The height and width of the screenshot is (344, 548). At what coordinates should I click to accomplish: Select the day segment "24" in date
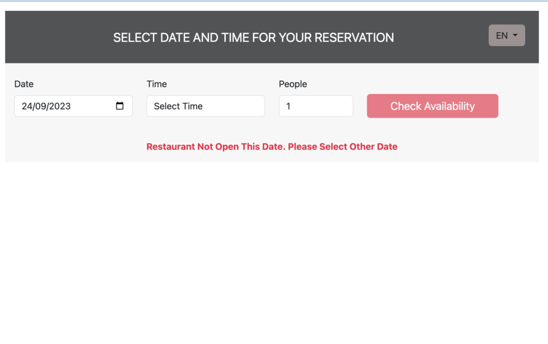[x=27, y=106]
